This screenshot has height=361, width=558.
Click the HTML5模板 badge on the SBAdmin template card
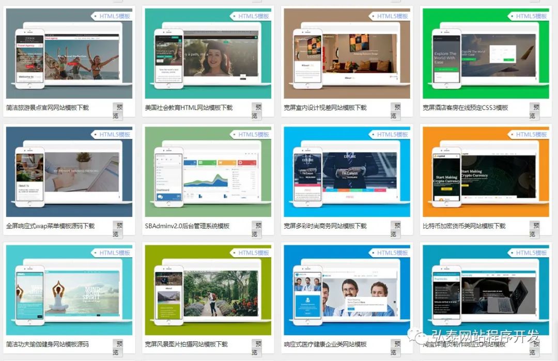tap(254, 134)
